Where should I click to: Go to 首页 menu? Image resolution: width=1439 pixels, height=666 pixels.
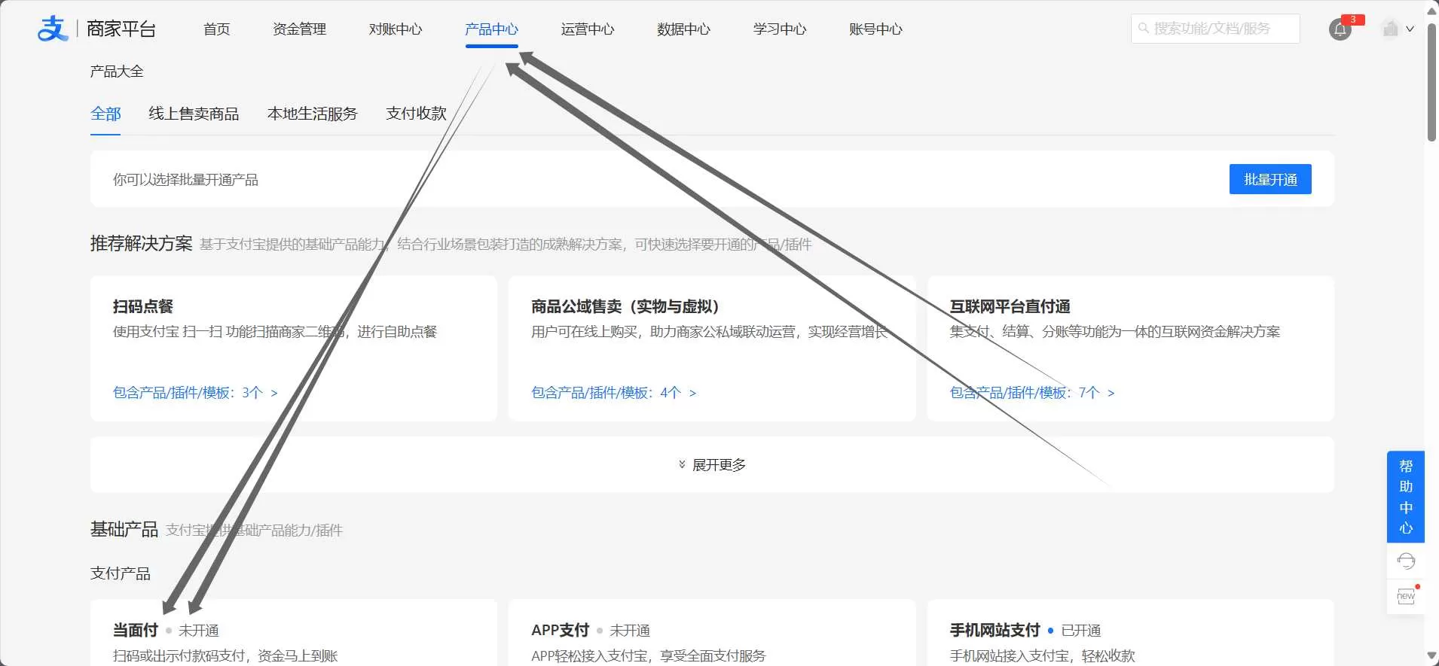[x=217, y=29]
